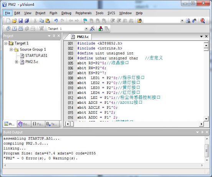Screen dimensions: 212x177
Task: Uncomment the selected lines
Action: point(131,21)
